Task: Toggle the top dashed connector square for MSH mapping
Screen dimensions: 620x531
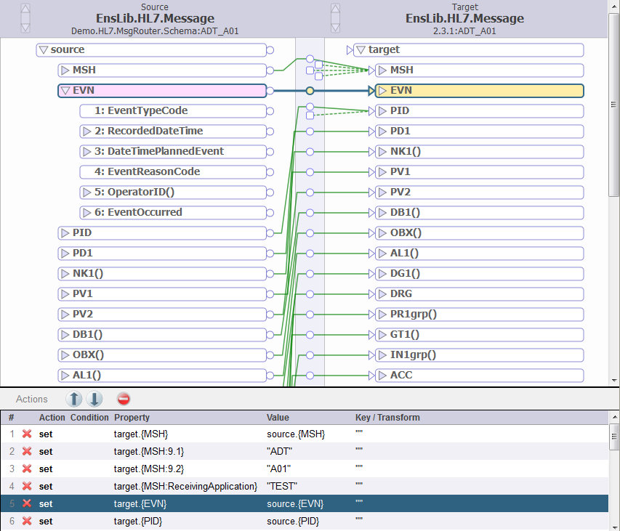Action: (x=318, y=65)
